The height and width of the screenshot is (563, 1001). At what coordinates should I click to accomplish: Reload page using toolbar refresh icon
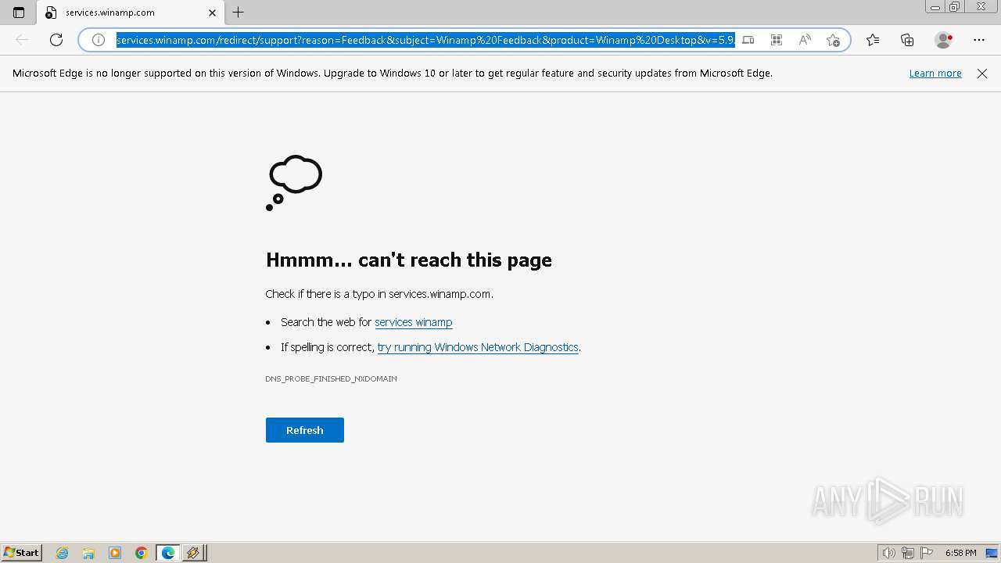(56, 40)
